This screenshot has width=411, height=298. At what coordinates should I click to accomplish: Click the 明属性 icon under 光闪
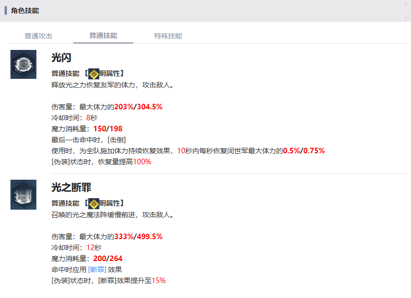coord(93,73)
